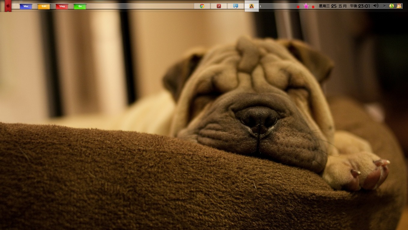Open the red Apple ribbon menu
Screen dimensions: 408x230
point(8,6)
